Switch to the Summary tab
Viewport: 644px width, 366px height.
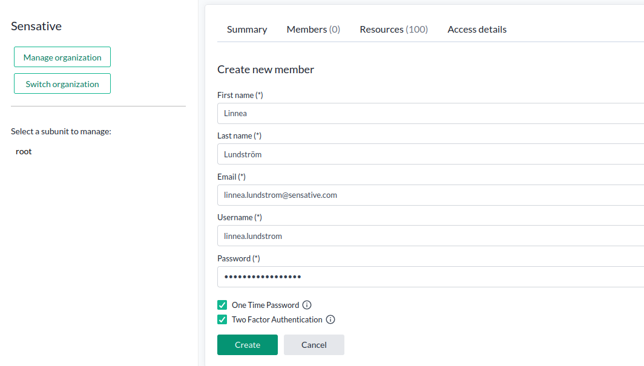(x=246, y=29)
